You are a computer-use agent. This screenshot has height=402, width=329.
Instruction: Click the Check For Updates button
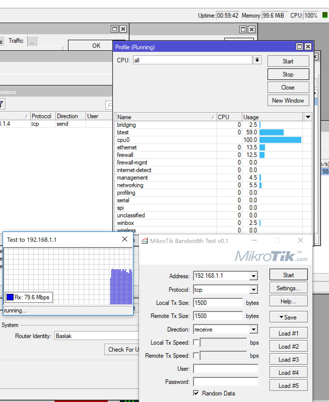(x=122, y=349)
